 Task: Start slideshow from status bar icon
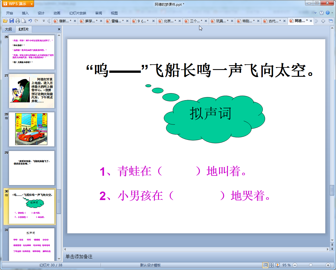[x=277, y=265]
